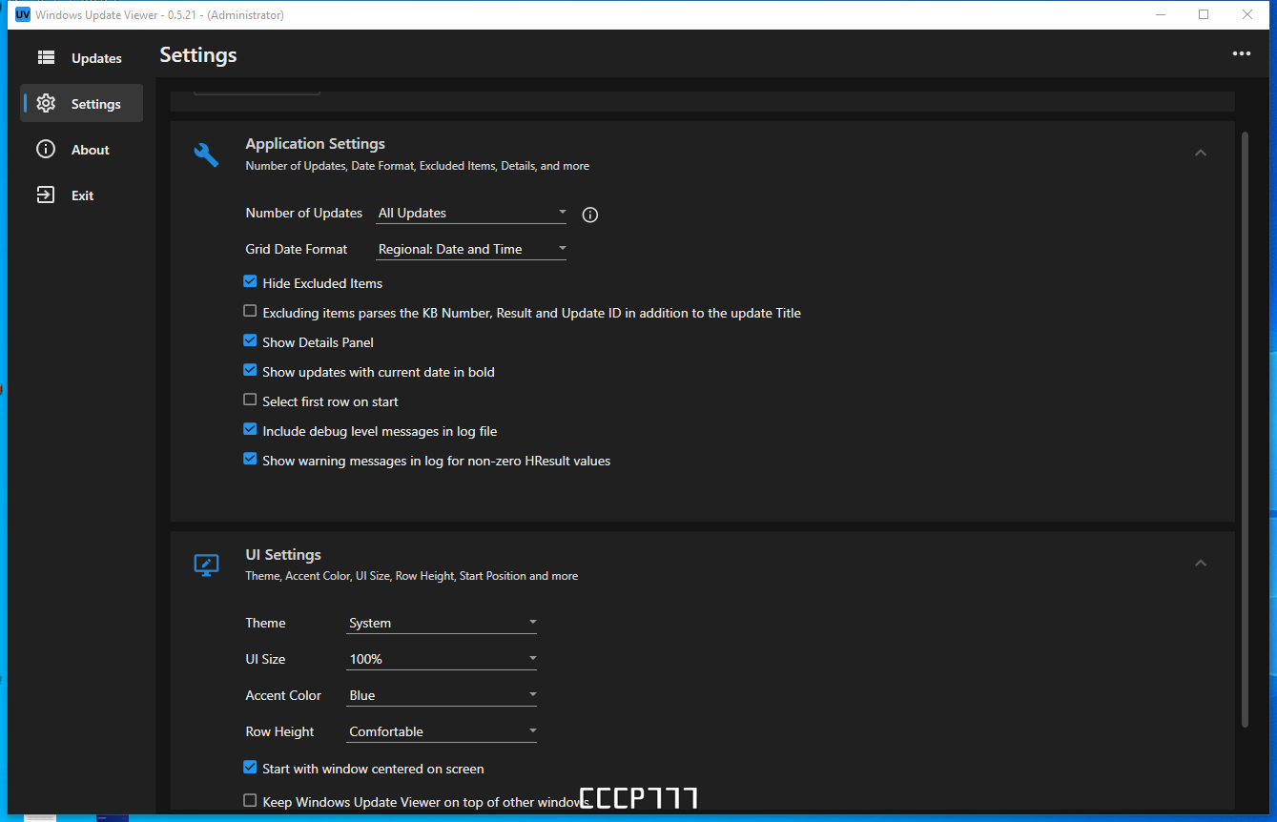The image size is (1277, 822).
Task: Select Settings in the navigation sidebar
Action: point(82,104)
